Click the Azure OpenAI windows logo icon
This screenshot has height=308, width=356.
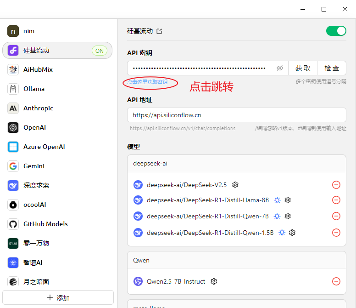(x=13, y=147)
